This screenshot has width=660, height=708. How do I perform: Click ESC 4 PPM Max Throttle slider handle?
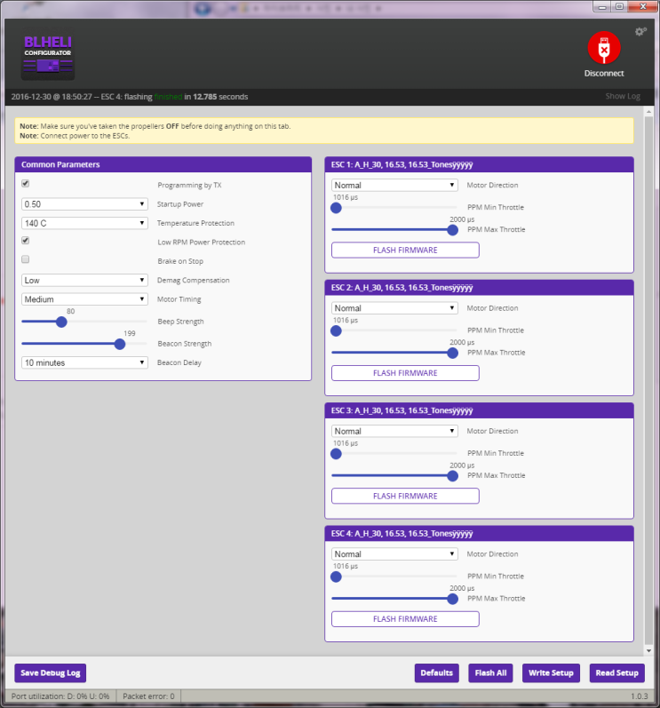coord(452,599)
